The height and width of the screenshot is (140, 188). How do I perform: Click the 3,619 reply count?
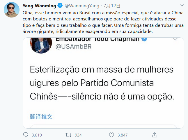tap(37, 135)
